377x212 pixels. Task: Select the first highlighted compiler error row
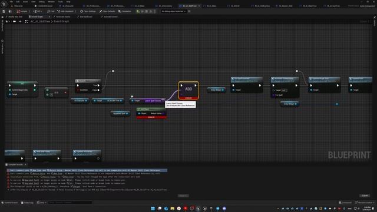(x=87, y=170)
